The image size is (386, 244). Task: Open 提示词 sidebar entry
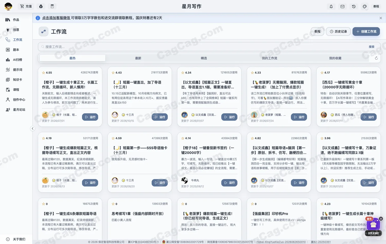tap(16, 70)
